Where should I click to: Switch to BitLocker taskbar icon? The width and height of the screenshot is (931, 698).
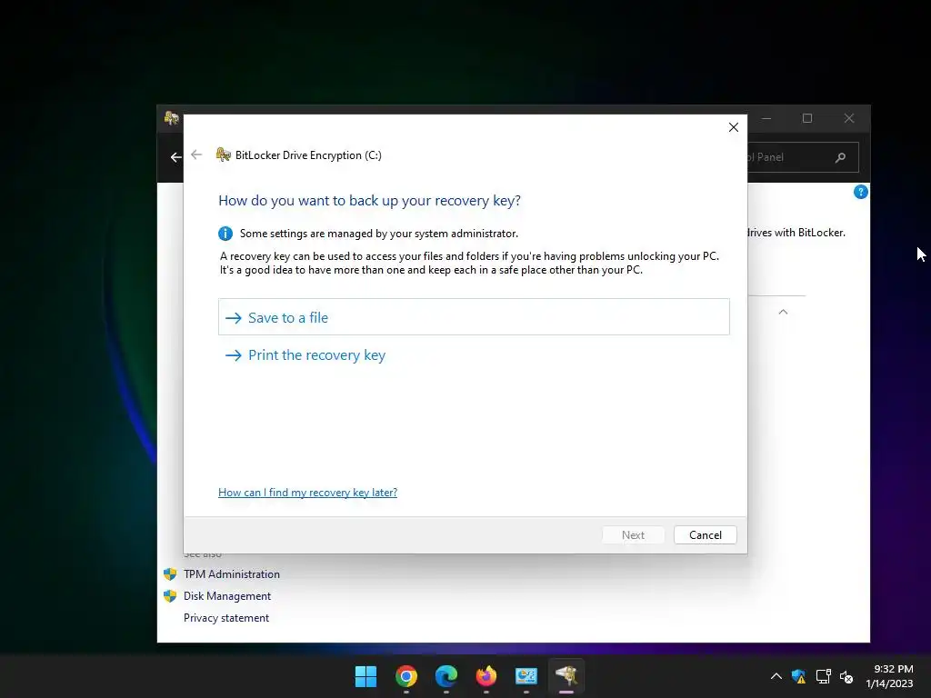click(x=566, y=676)
